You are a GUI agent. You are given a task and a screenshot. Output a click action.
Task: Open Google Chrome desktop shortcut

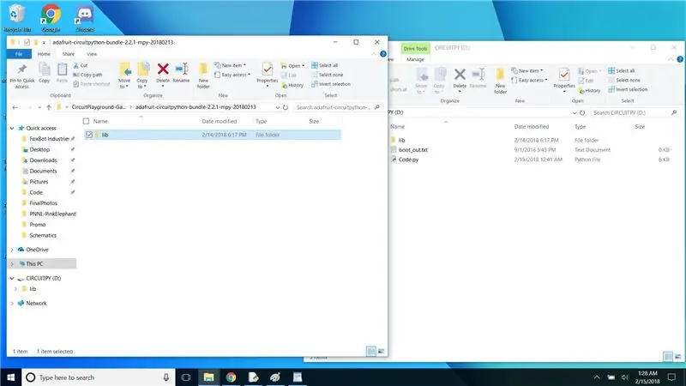point(51,18)
